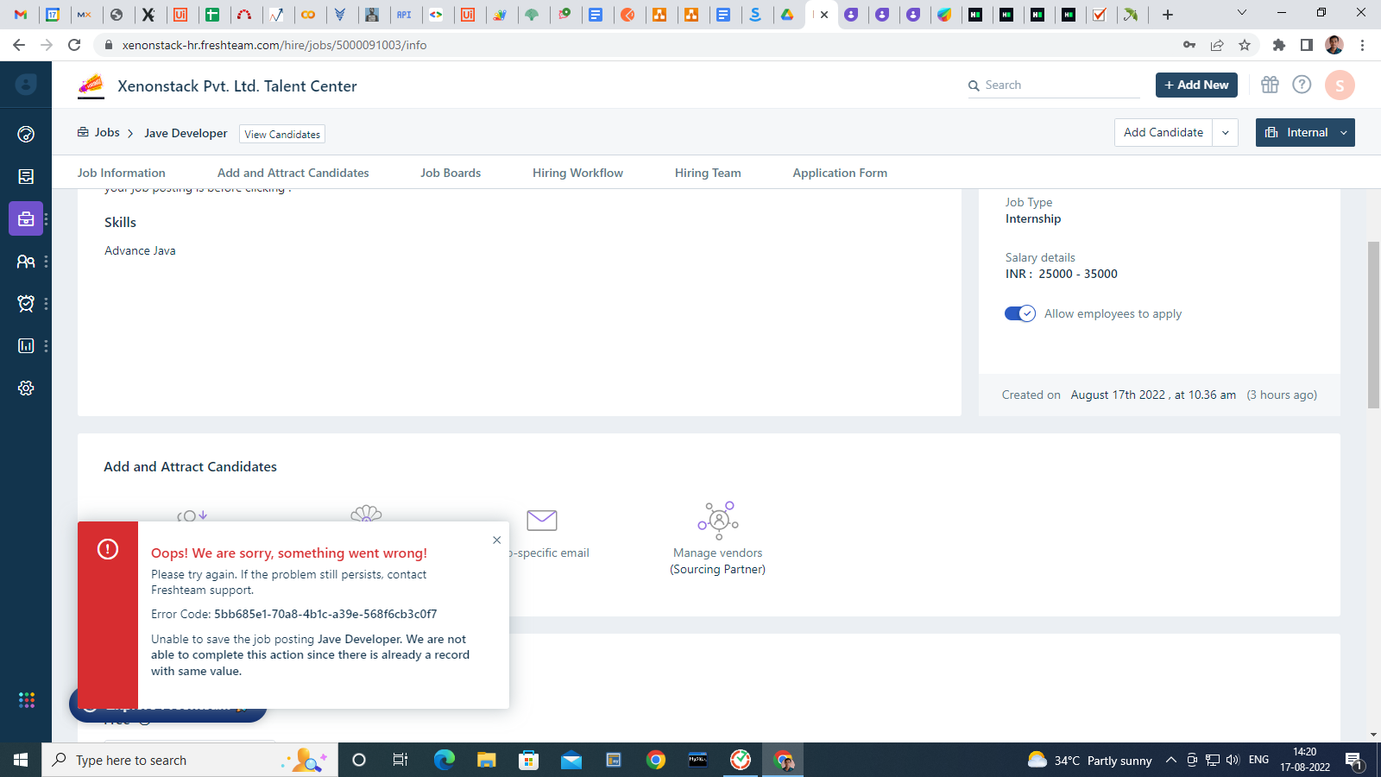This screenshot has height=777, width=1381.
Task: Open the Windows Start menu
Action: 21,760
